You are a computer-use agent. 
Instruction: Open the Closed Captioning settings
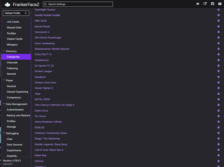point(17,92)
